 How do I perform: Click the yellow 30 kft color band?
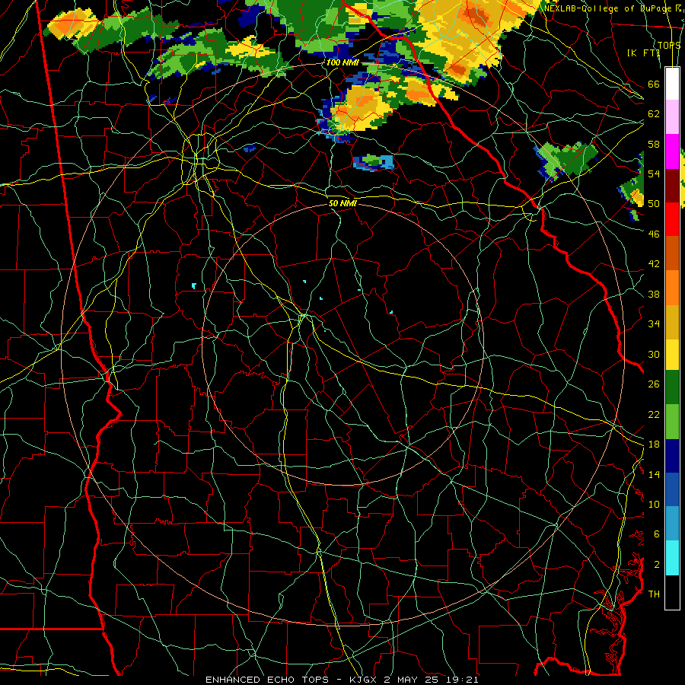(672, 354)
